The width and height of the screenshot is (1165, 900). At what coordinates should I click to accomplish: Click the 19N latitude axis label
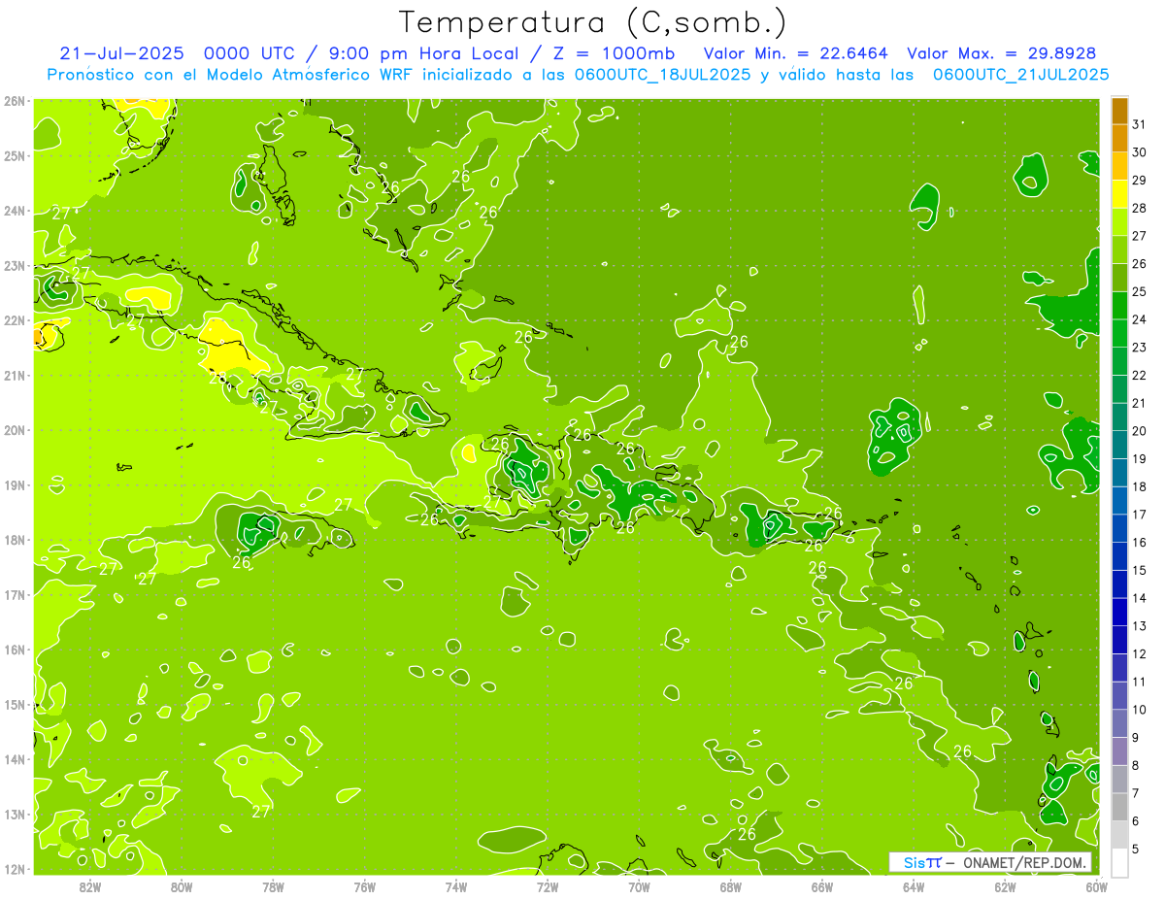coord(14,484)
